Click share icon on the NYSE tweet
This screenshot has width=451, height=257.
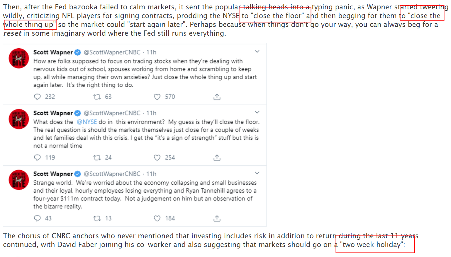pos(217,158)
